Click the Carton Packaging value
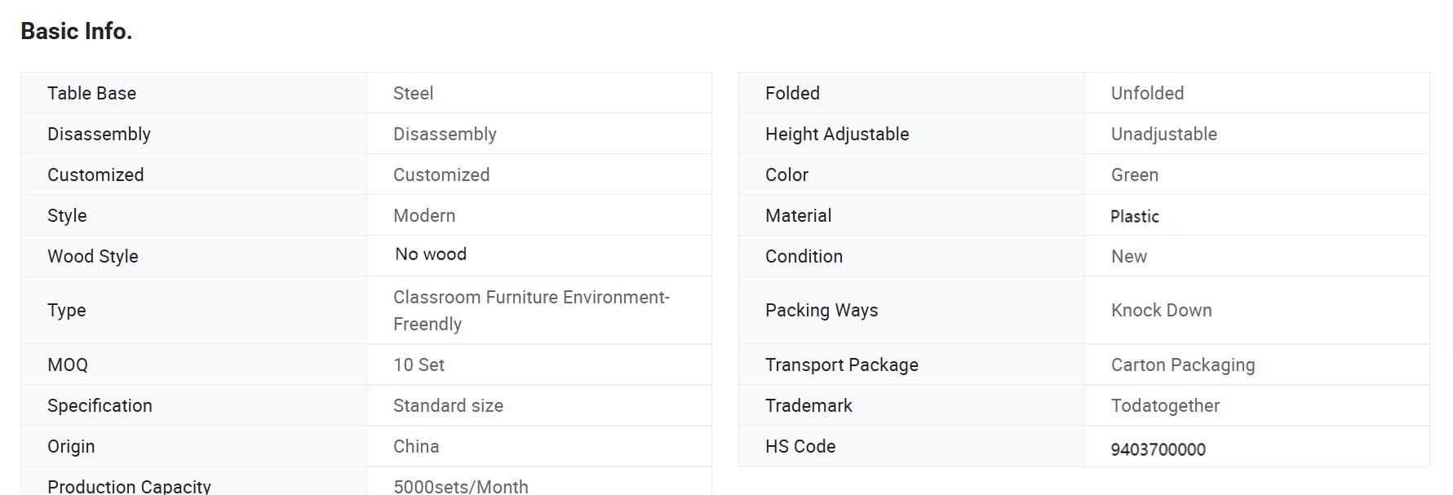The image size is (1453, 495). pos(1182,365)
